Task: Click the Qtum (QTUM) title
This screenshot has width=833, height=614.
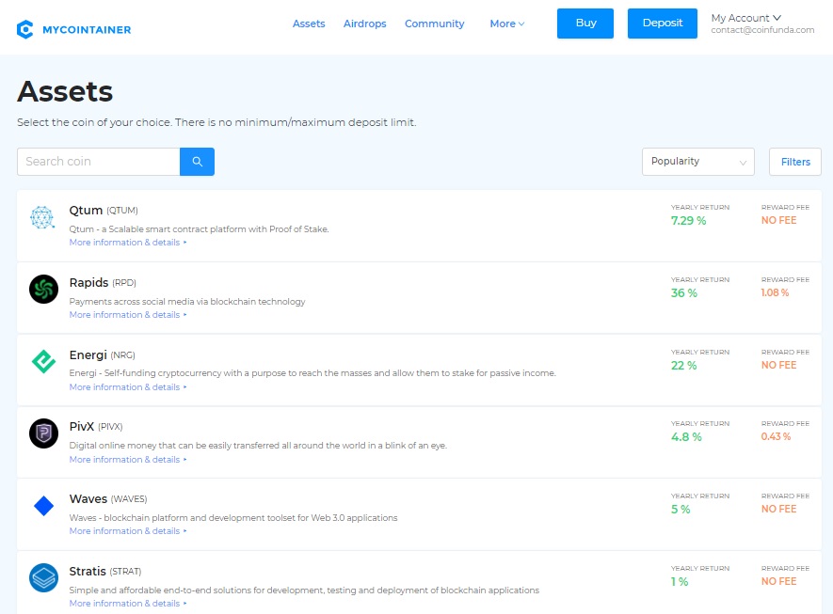Action: click(x=104, y=210)
